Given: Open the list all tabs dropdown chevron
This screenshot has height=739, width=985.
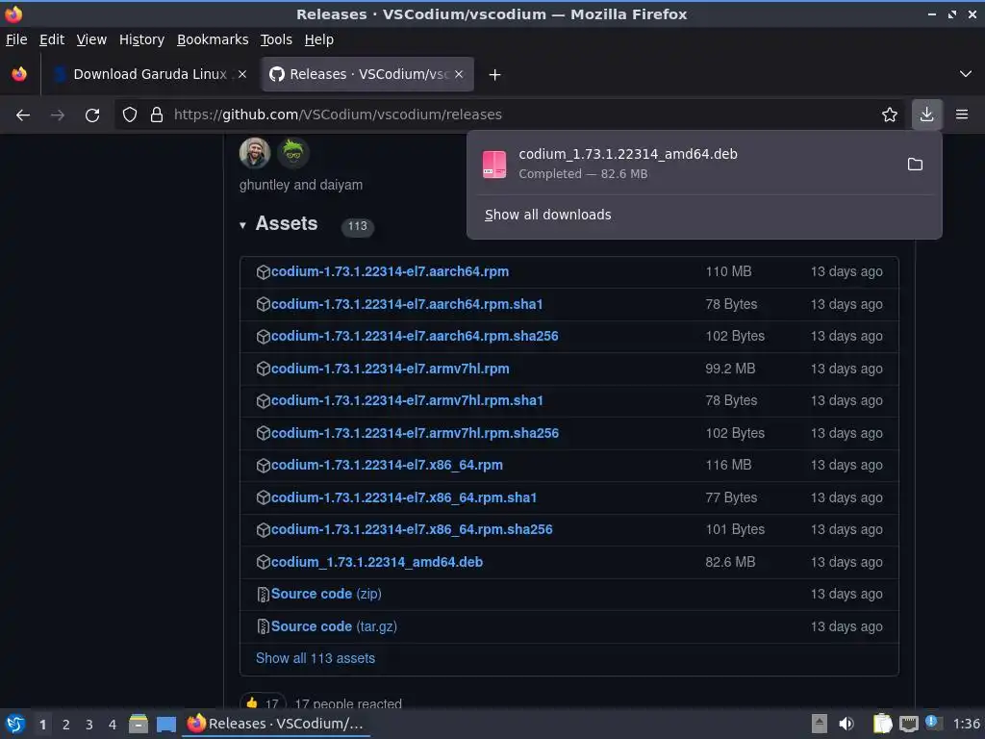Looking at the screenshot, I should [966, 74].
